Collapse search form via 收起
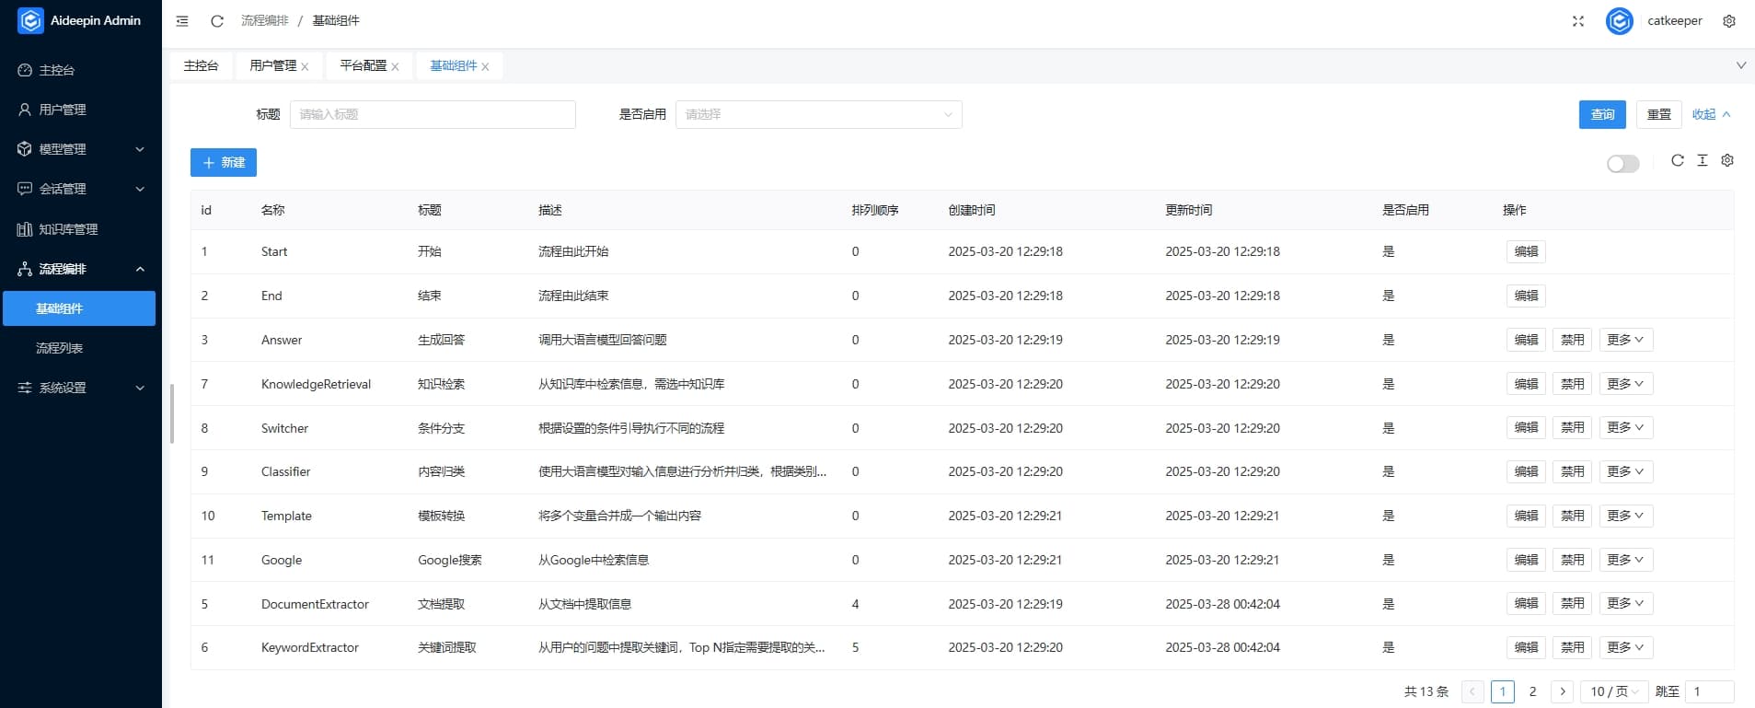The image size is (1755, 708). tap(1711, 114)
